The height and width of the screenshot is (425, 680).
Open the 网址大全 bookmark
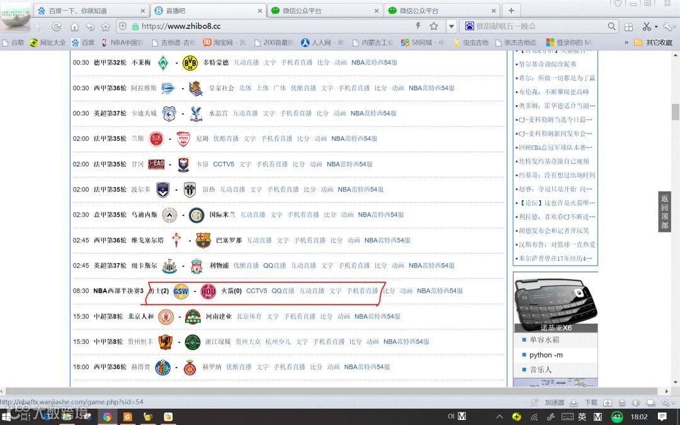48,43
